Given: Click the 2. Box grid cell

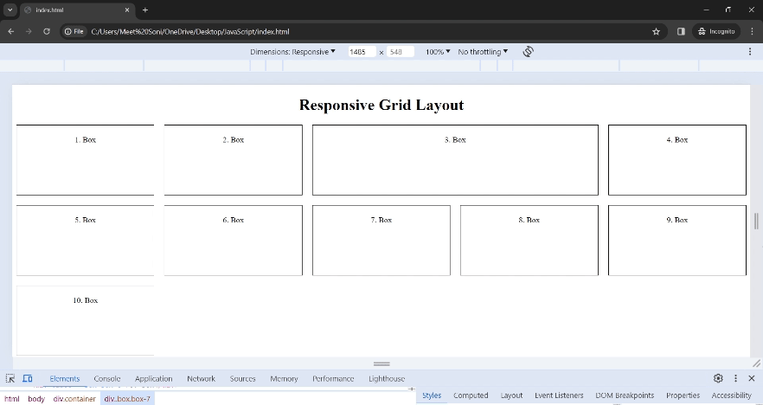Looking at the screenshot, I should pyautogui.click(x=233, y=160).
